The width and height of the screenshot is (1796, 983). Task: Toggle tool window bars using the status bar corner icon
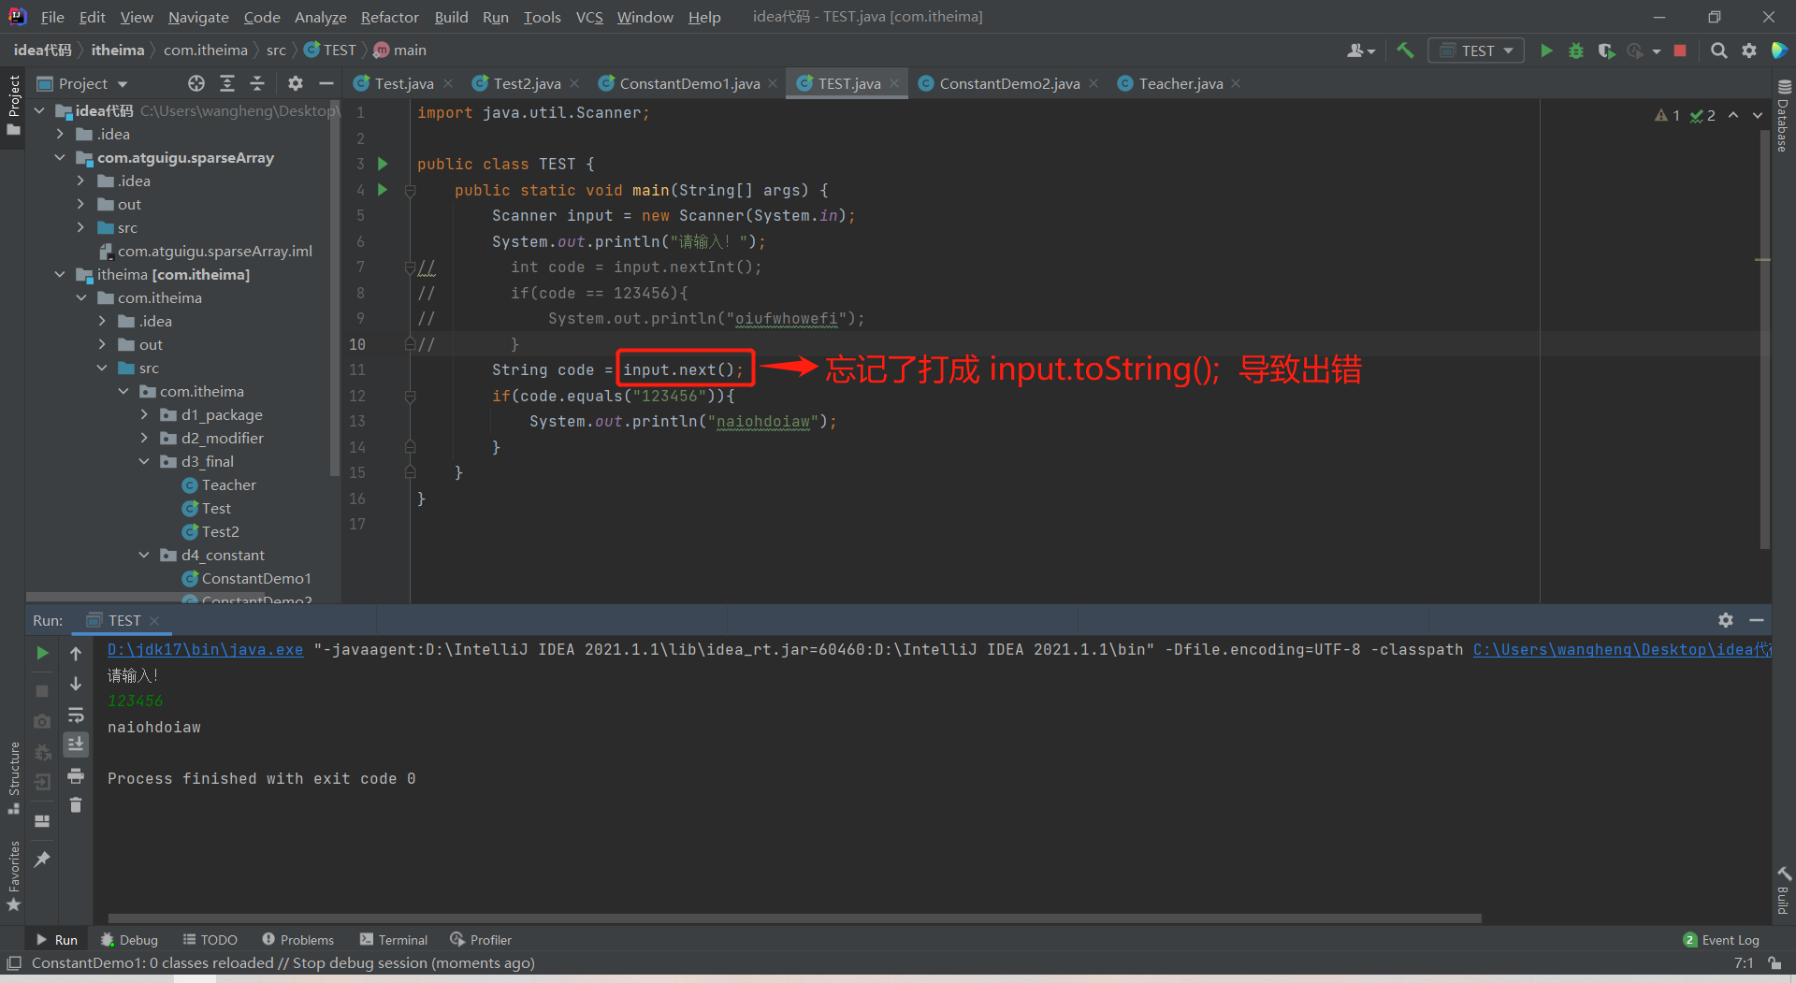[13, 963]
